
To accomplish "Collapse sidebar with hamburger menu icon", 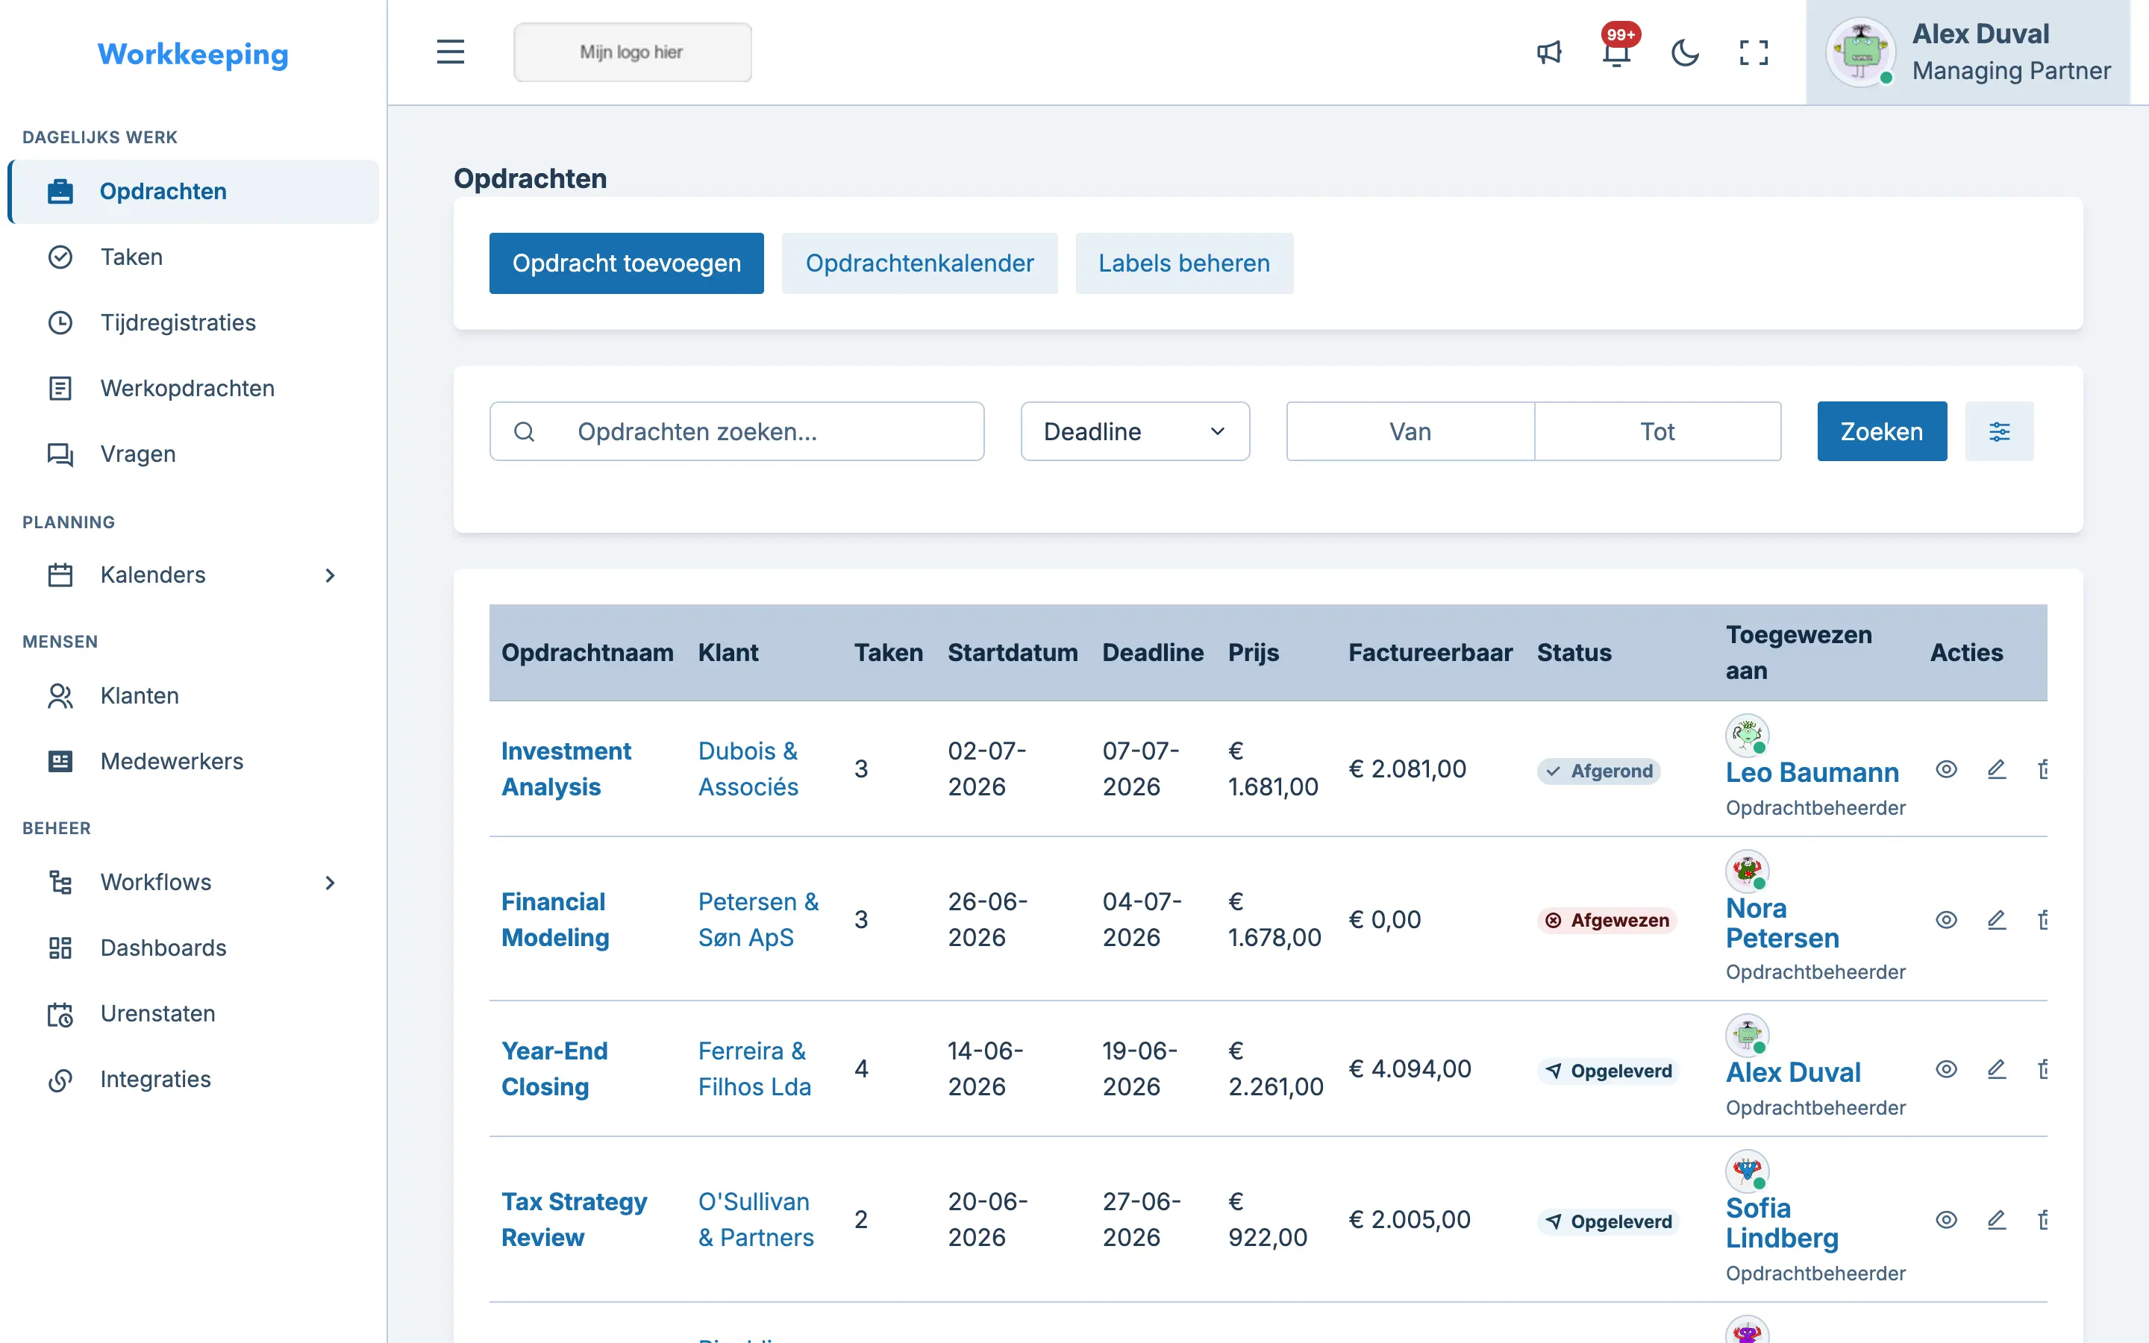I will coord(450,51).
